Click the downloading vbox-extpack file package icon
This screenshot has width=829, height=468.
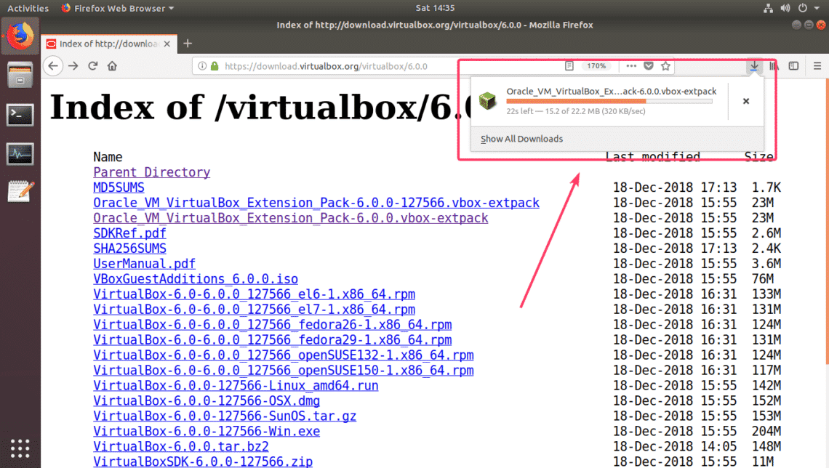[x=487, y=100]
